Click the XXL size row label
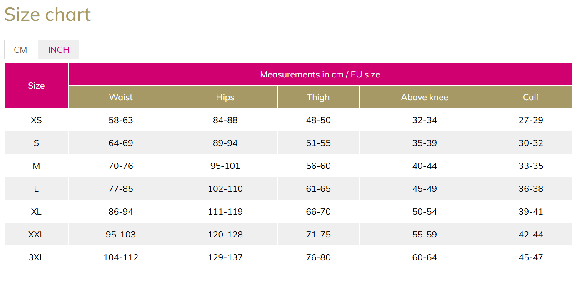 coord(36,235)
